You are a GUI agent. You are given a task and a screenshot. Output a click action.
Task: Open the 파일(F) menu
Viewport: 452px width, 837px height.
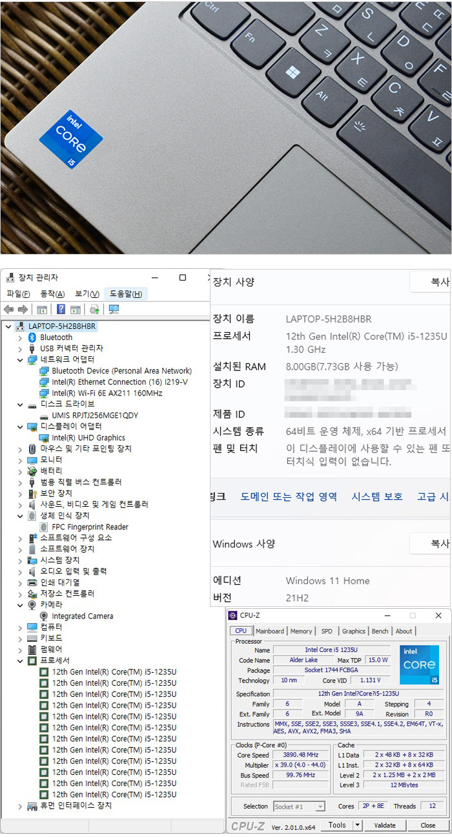point(18,294)
